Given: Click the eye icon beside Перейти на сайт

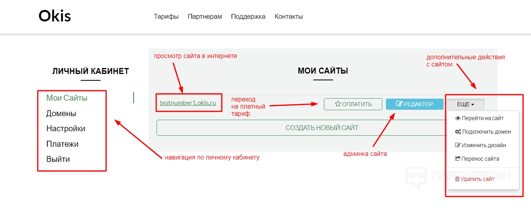Looking at the screenshot, I should (457, 118).
